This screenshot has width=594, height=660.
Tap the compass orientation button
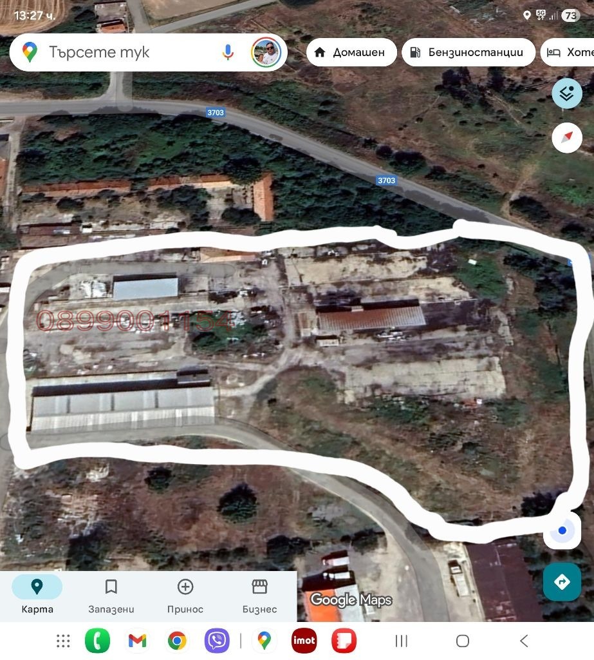(566, 137)
